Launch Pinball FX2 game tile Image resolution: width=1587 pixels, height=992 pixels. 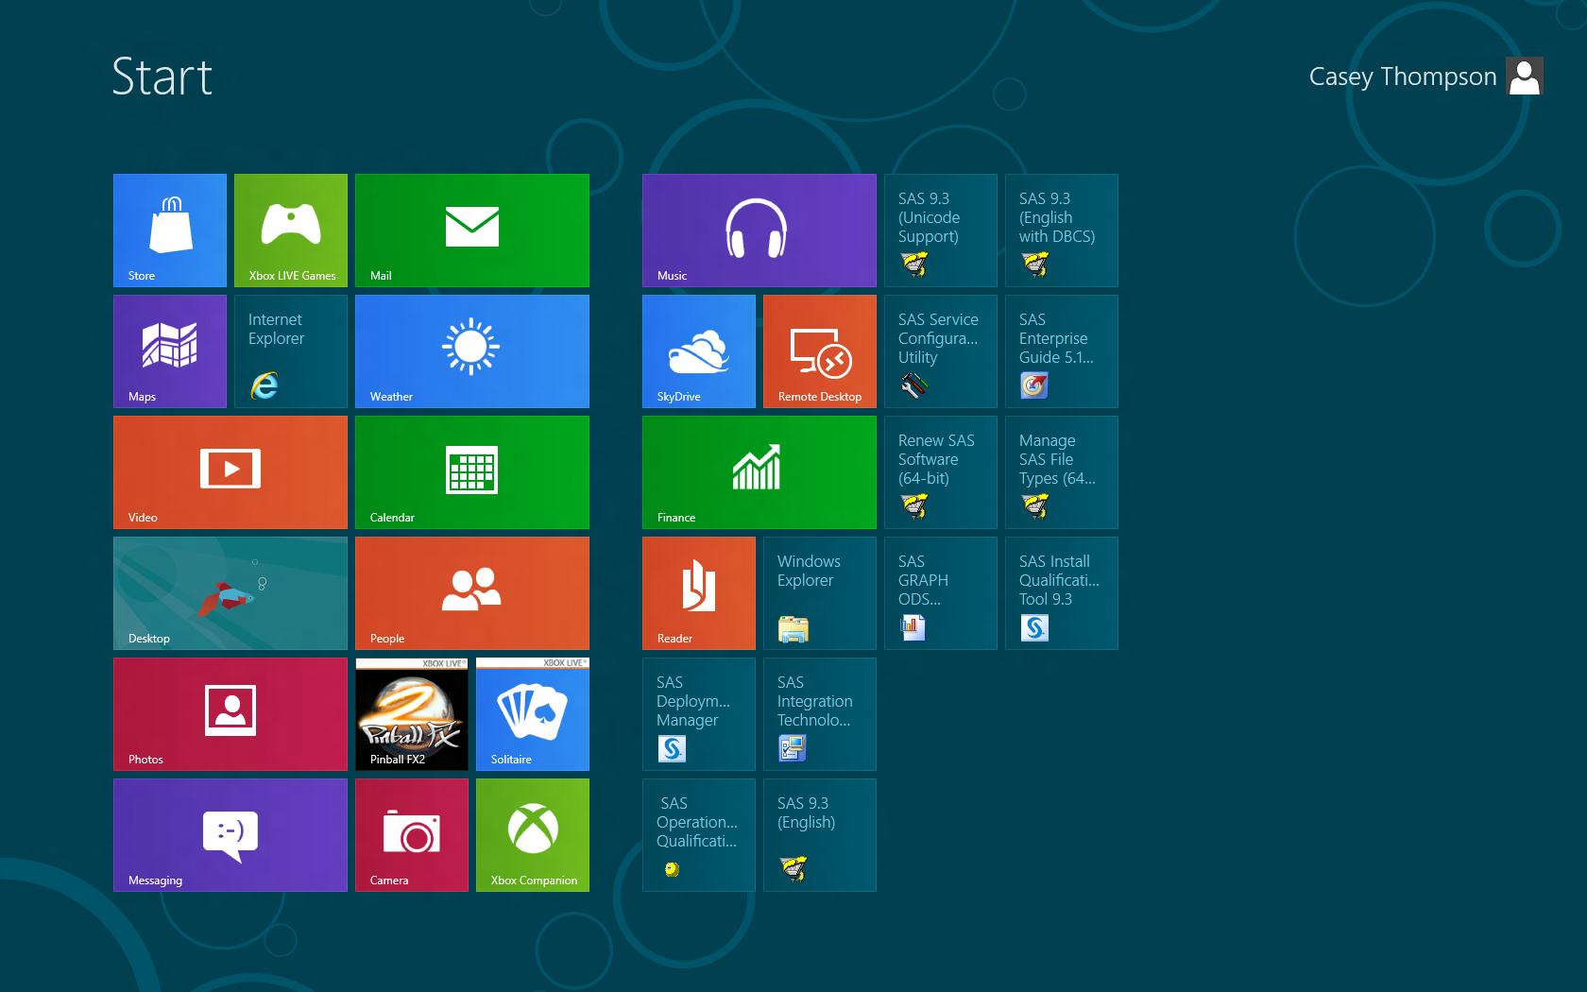(x=412, y=714)
